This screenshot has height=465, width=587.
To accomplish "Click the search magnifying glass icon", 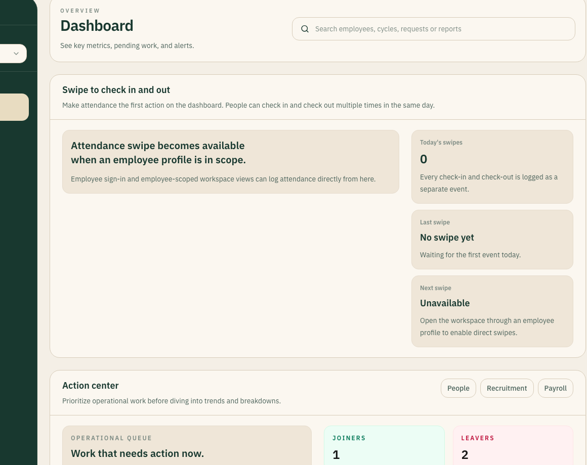I will [x=305, y=29].
